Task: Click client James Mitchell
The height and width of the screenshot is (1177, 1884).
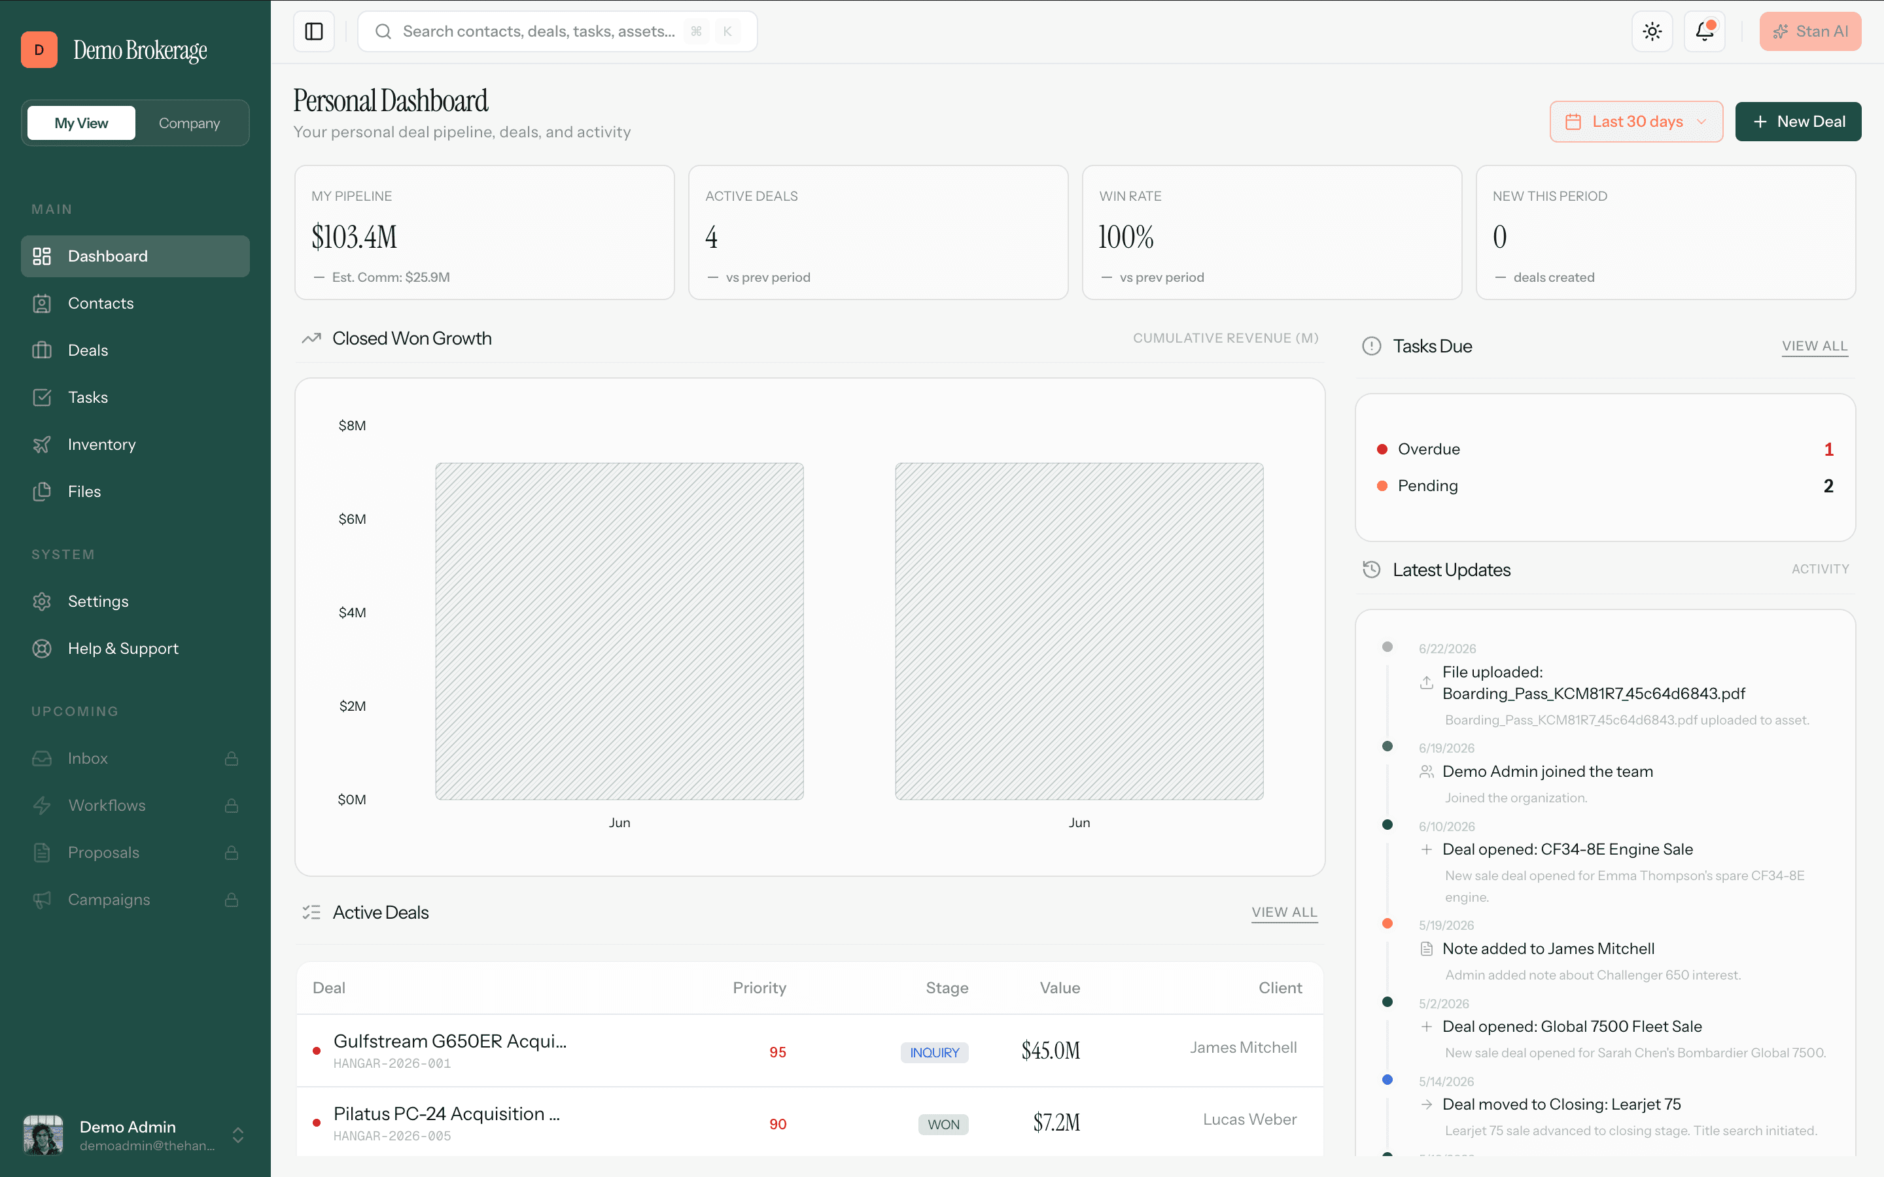Action: tap(1244, 1048)
